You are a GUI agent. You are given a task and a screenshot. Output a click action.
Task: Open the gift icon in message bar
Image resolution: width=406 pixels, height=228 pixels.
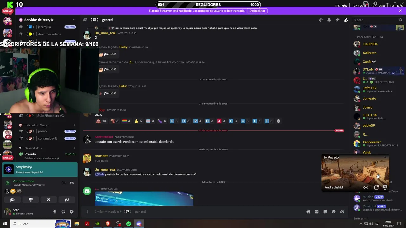pyautogui.click(x=308, y=212)
